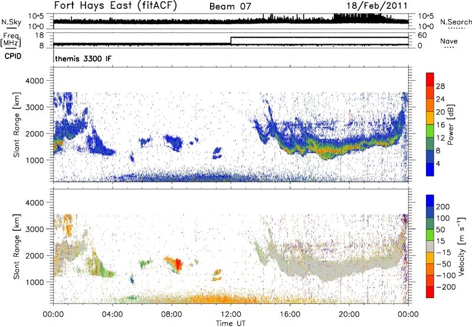This screenshot has height=327, width=472.
Task: Click the '28' label on power color bar
Action: point(440,86)
